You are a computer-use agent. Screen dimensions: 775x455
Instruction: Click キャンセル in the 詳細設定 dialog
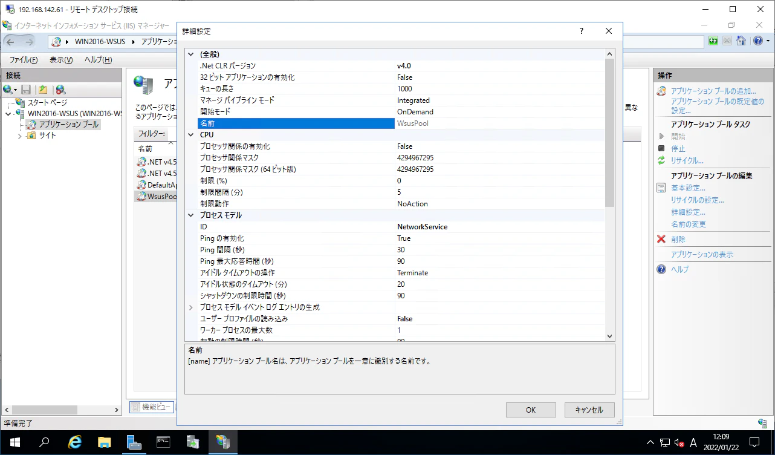click(x=589, y=410)
